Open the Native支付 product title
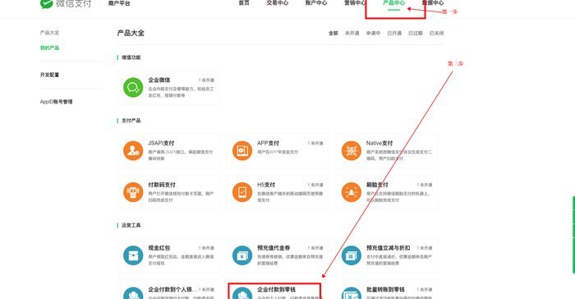Viewport: 575px width, 299px height. point(379,143)
